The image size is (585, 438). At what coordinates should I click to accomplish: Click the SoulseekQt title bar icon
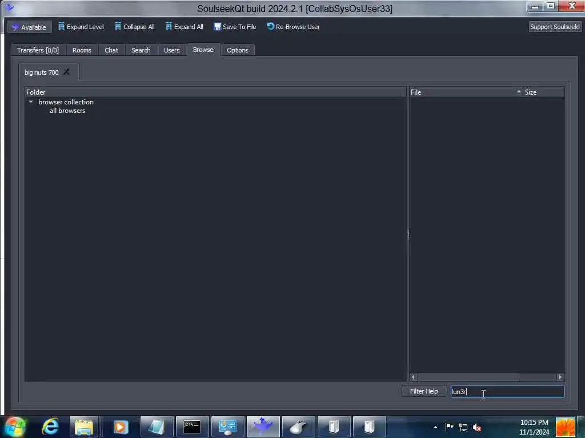click(x=9, y=7)
